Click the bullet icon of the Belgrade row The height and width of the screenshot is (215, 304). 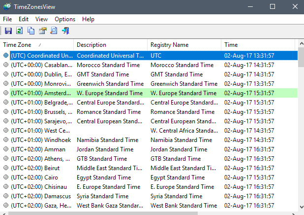point(6,102)
